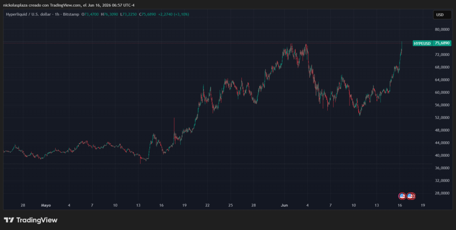The width and height of the screenshot is (456, 230).
Task: Click the low value L73,2250
Action: (130, 14)
